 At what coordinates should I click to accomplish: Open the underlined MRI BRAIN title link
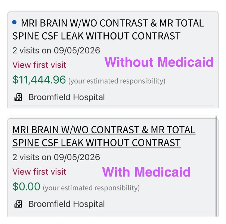click(104, 136)
